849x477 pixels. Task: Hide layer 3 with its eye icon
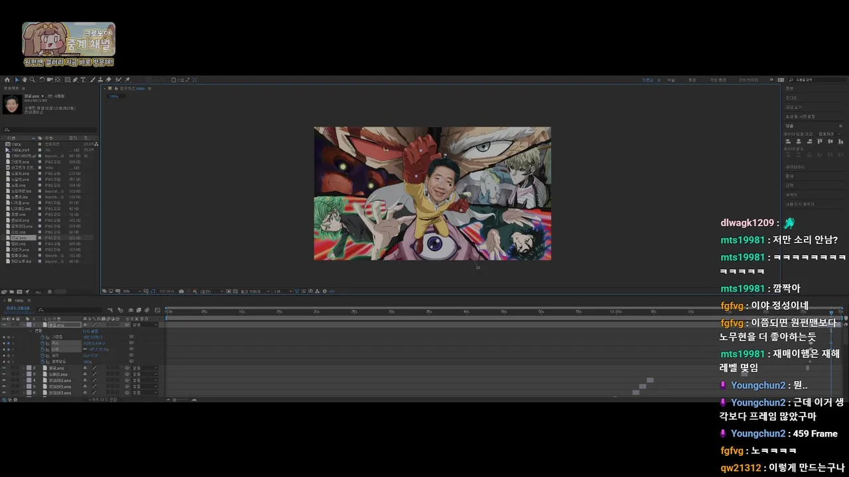coord(4,374)
